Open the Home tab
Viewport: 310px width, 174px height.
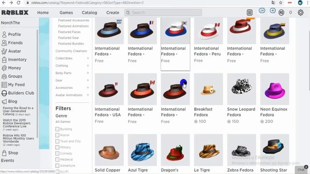tap(43, 13)
